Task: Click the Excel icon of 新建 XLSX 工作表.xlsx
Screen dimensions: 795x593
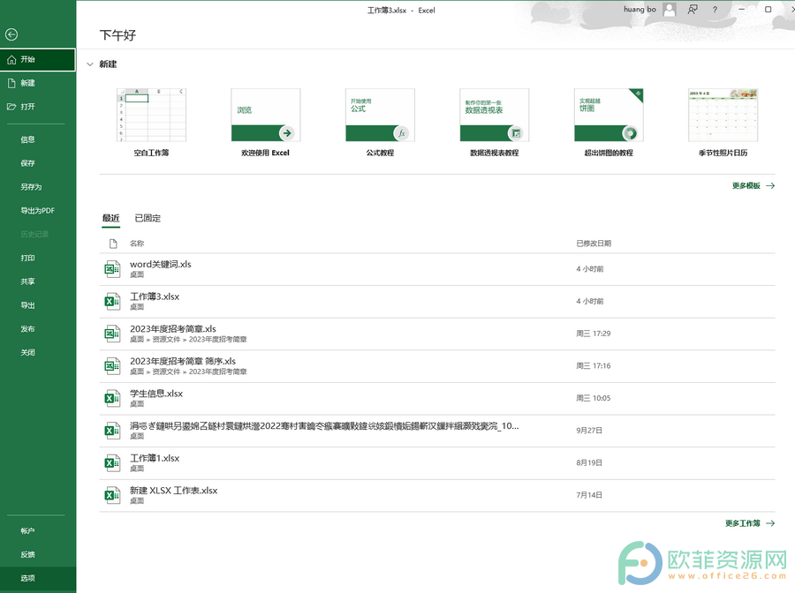Action: pyautogui.click(x=112, y=495)
